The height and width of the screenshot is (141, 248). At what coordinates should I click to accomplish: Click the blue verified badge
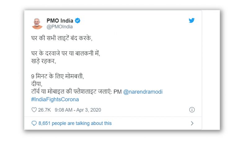coord(78,21)
